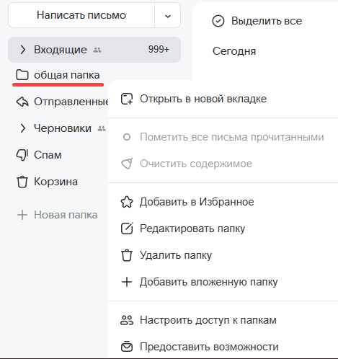
Task: Click the Выделить все label
Action: [267, 21]
